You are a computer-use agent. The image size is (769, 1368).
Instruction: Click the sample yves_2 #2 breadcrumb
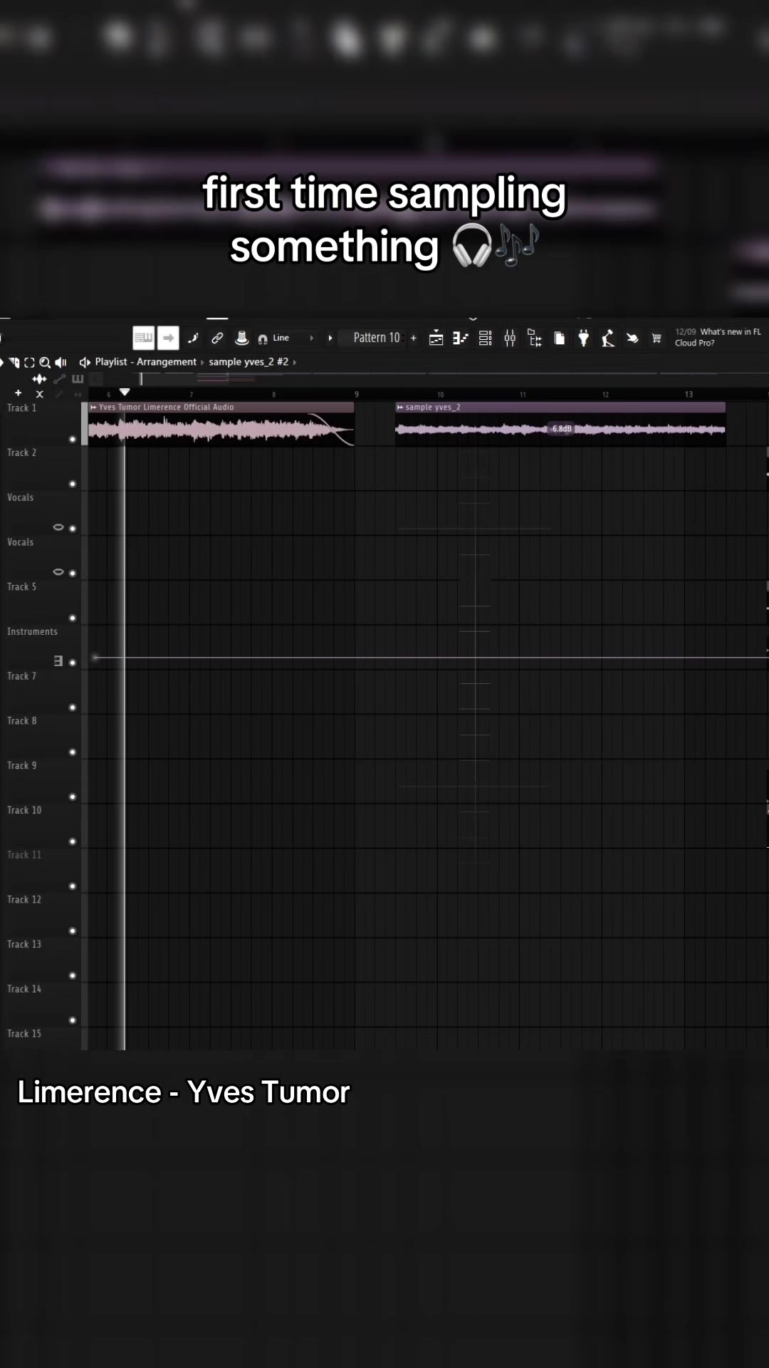249,362
